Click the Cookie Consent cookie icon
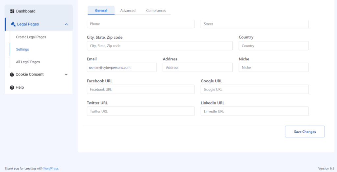Image resolution: width=337 pixels, height=172 pixels. (12, 74)
